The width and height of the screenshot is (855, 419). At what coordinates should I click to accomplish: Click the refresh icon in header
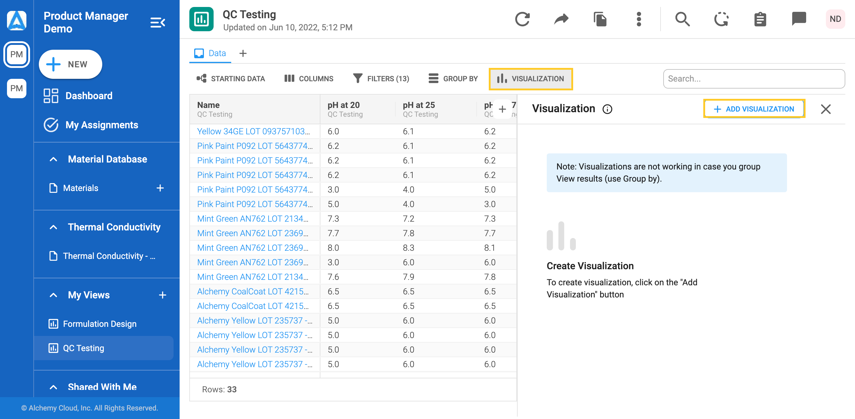click(x=522, y=19)
